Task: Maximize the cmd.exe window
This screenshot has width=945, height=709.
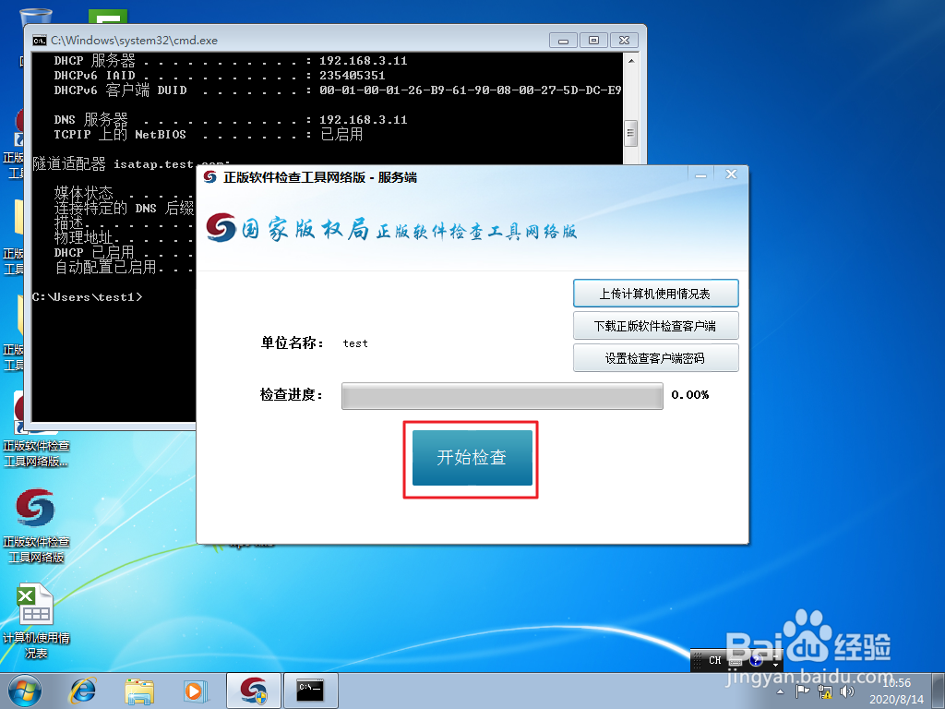Action: pyautogui.click(x=593, y=41)
